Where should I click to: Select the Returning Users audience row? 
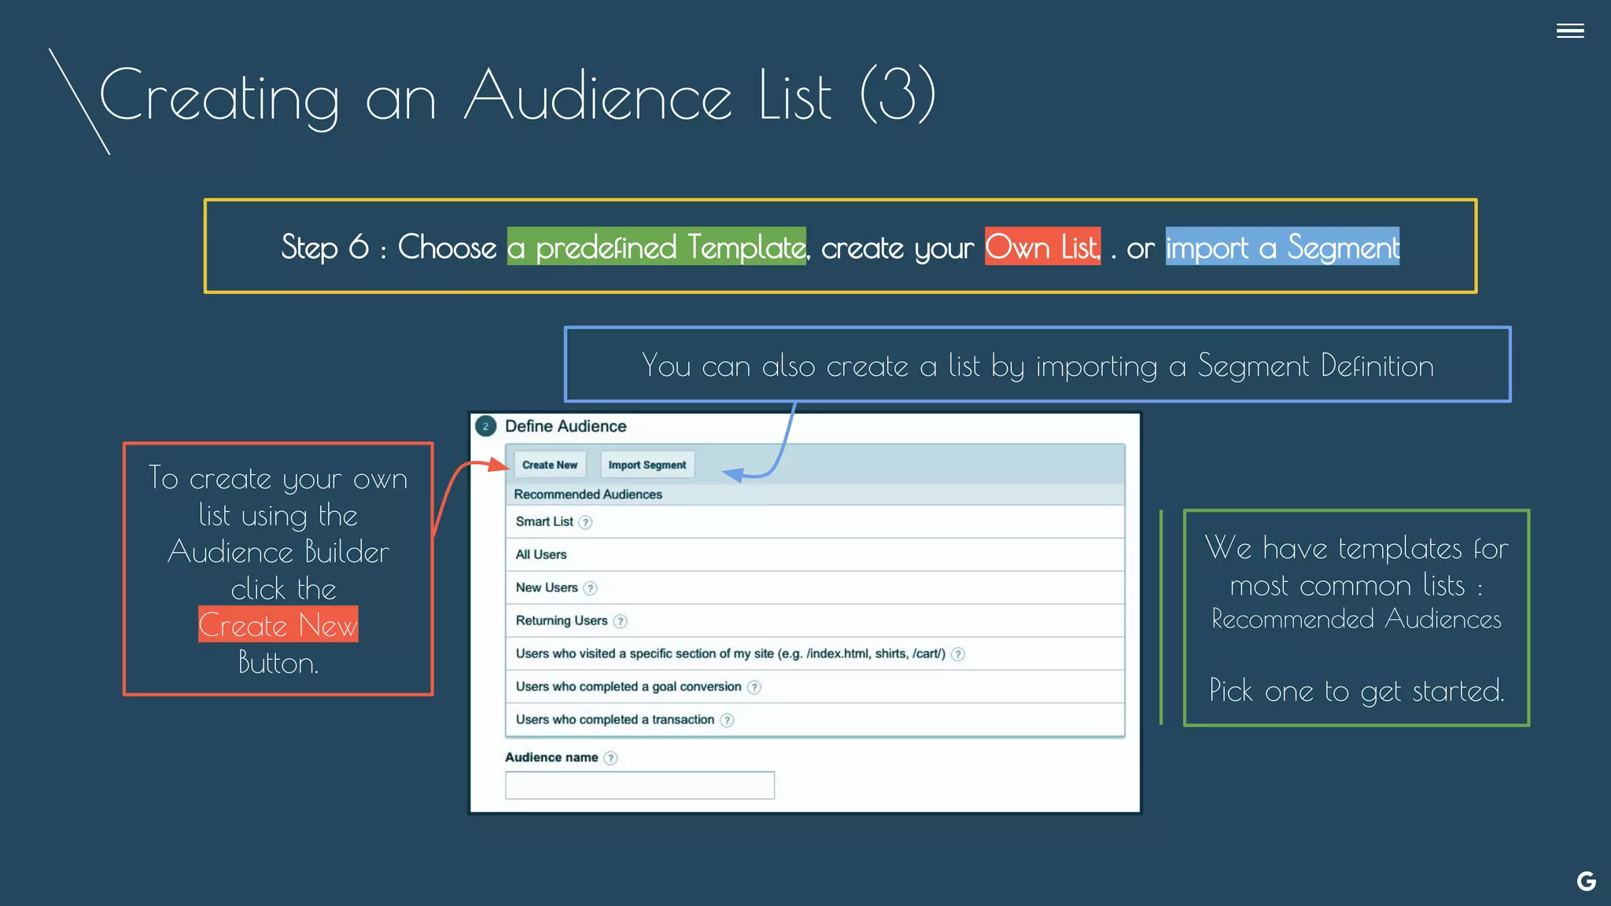[x=815, y=621]
